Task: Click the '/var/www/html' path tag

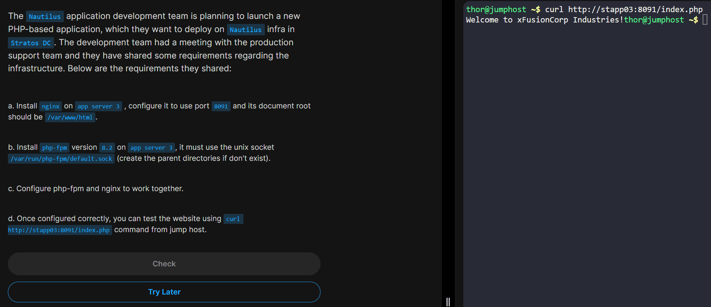Action: click(x=70, y=117)
